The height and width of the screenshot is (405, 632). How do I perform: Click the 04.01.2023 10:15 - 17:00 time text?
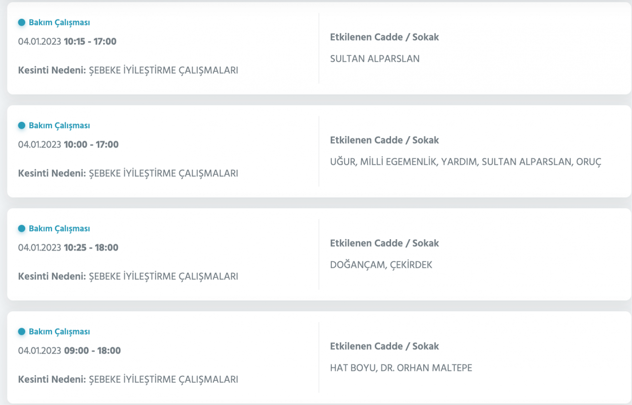coord(67,41)
